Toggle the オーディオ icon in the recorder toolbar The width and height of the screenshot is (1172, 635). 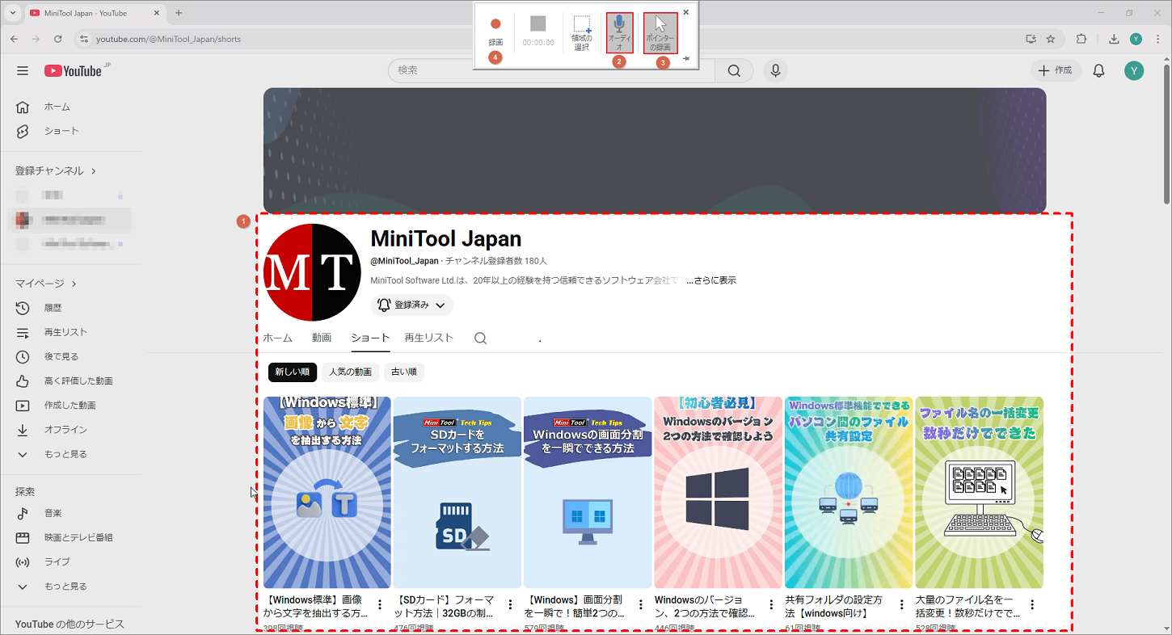619,32
